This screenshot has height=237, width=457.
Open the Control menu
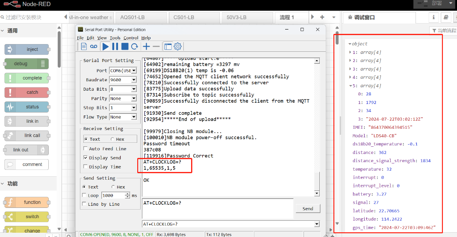(131, 38)
